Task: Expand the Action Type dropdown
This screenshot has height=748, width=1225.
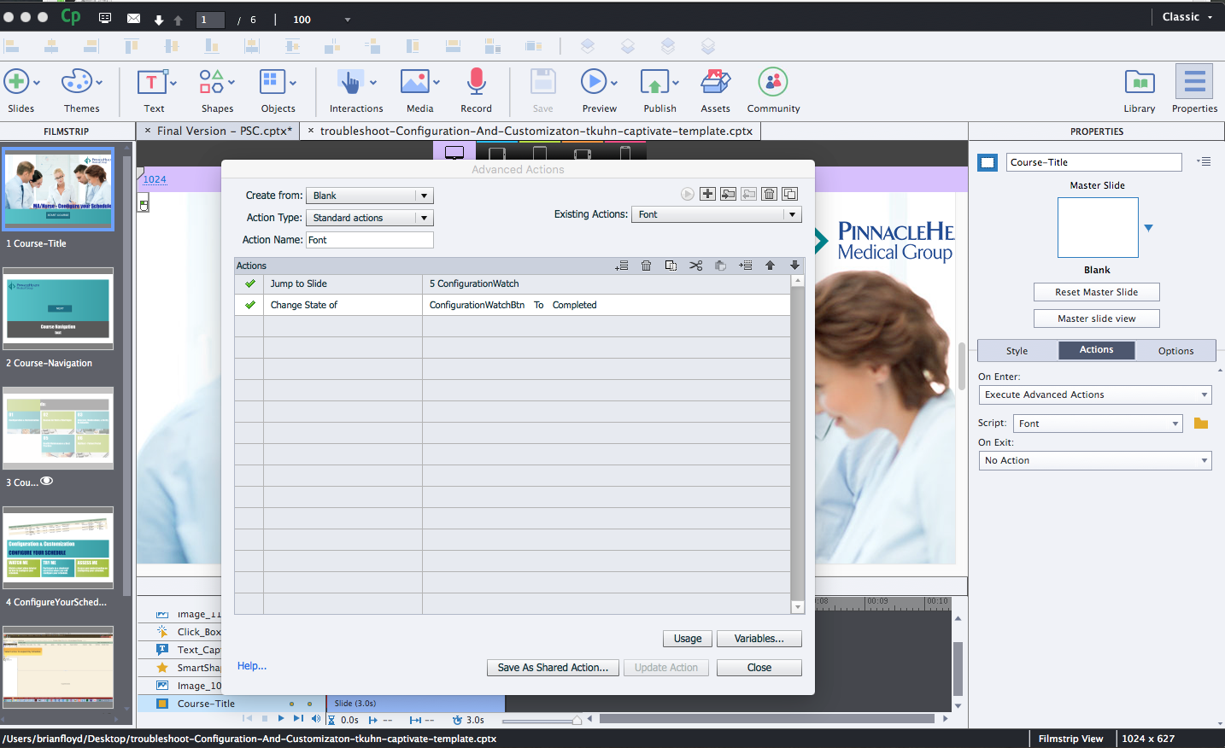Action: (369, 218)
